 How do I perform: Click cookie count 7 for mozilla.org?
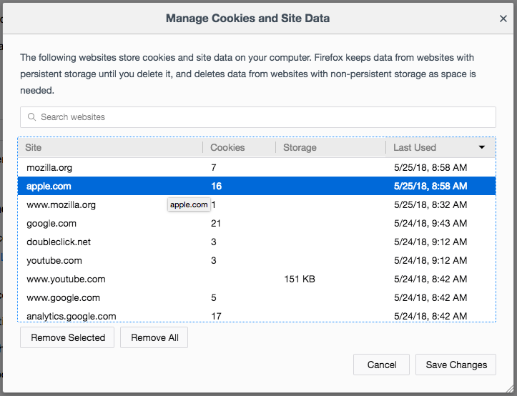coord(214,167)
